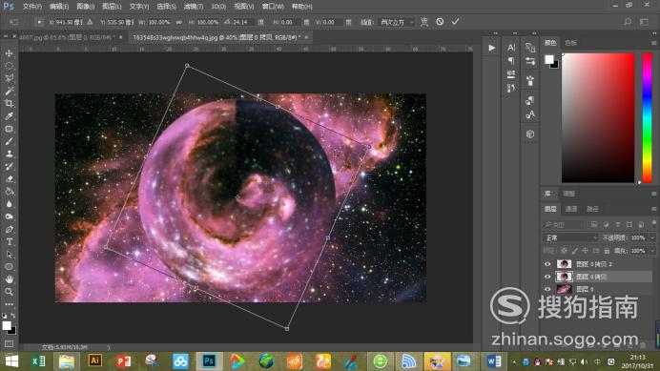This screenshot has width=660, height=371.
Task: Open the workspace switcher icon
Action: pos(644,22)
